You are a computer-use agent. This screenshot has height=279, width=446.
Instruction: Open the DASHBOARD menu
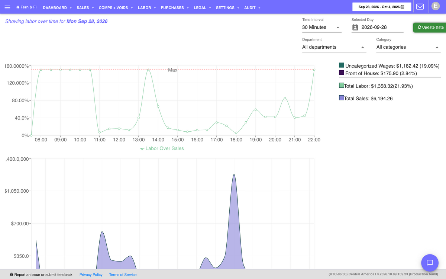click(x=57, y=8)
